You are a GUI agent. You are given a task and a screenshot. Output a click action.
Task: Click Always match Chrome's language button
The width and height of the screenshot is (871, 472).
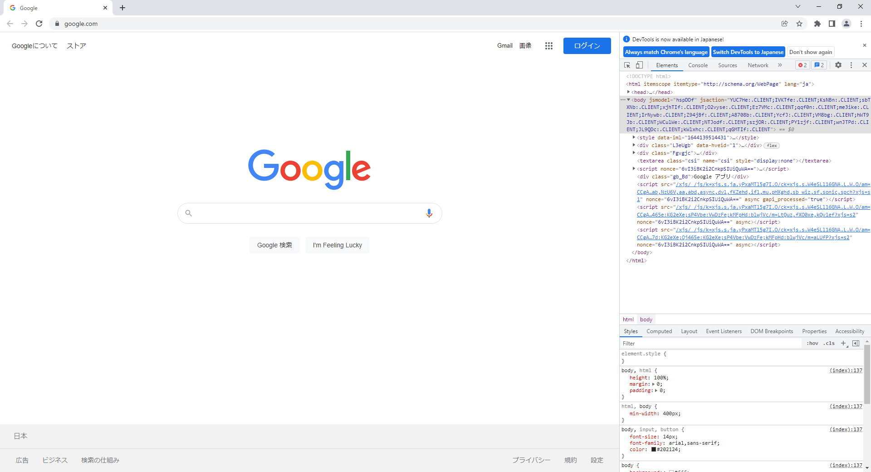666,52
